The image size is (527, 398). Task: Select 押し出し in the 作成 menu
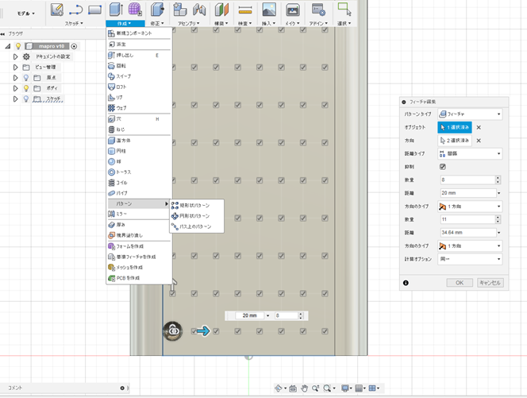(138, 55)
